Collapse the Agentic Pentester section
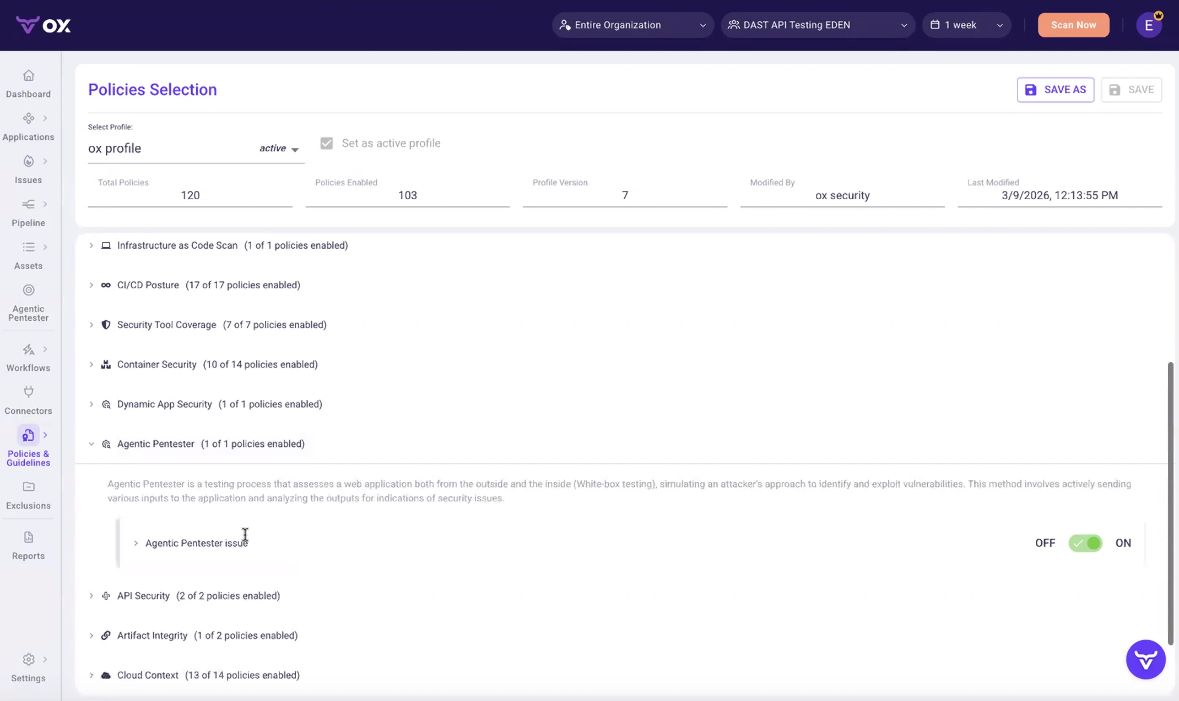The width and height of the screenshot is (1179, 701). pos(91,444)
